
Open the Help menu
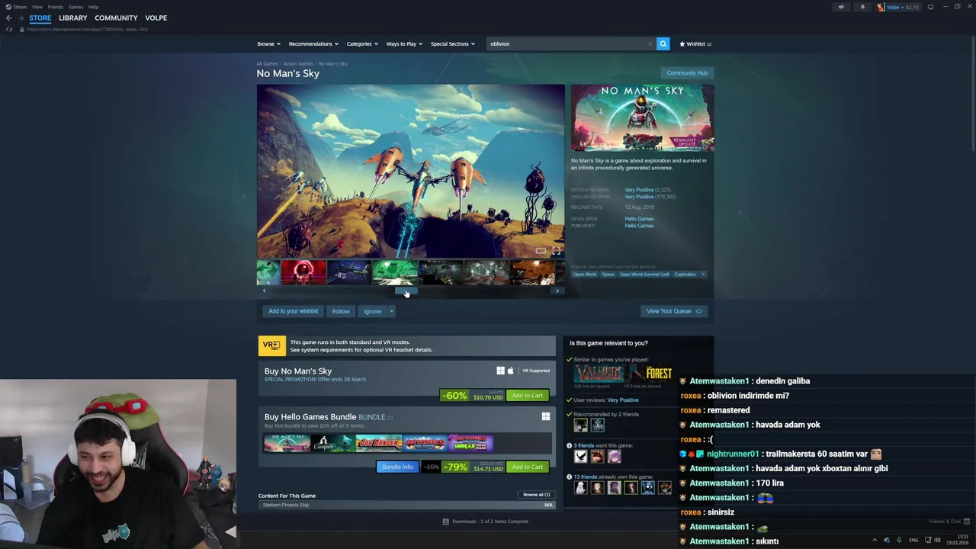(x=93, y=7)
